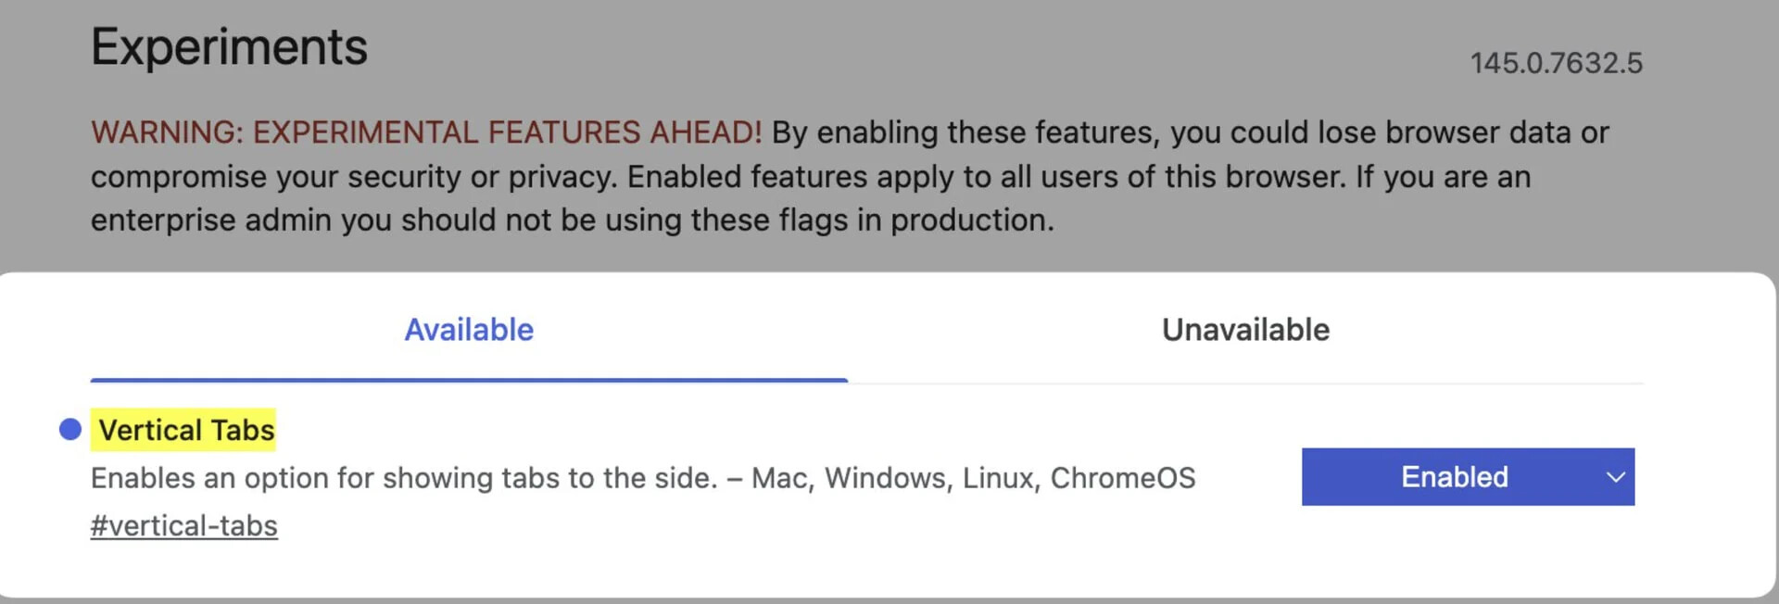Click the blue modified-flag dot indicator
This screenshot has width=1779, height=604.
[70, 430]
